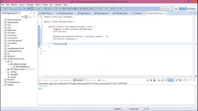Click the New Java Class icon
This screenshot has width=198, height=111.
pos(84,9)
